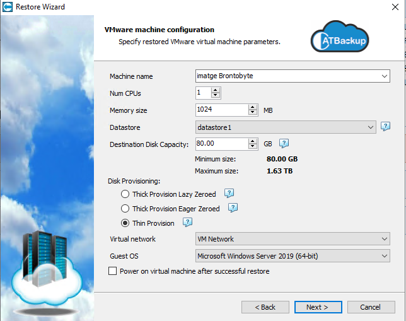Decrease Num CPUs with down arrow
The height and width of the screenshot is (321, 406).
point(216,95)
